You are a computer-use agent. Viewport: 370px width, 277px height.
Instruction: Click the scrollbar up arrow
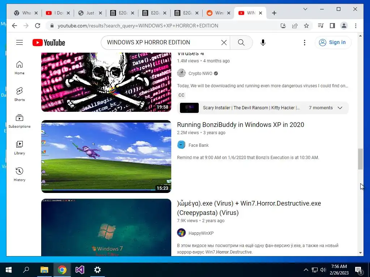[x=360, y=36]
